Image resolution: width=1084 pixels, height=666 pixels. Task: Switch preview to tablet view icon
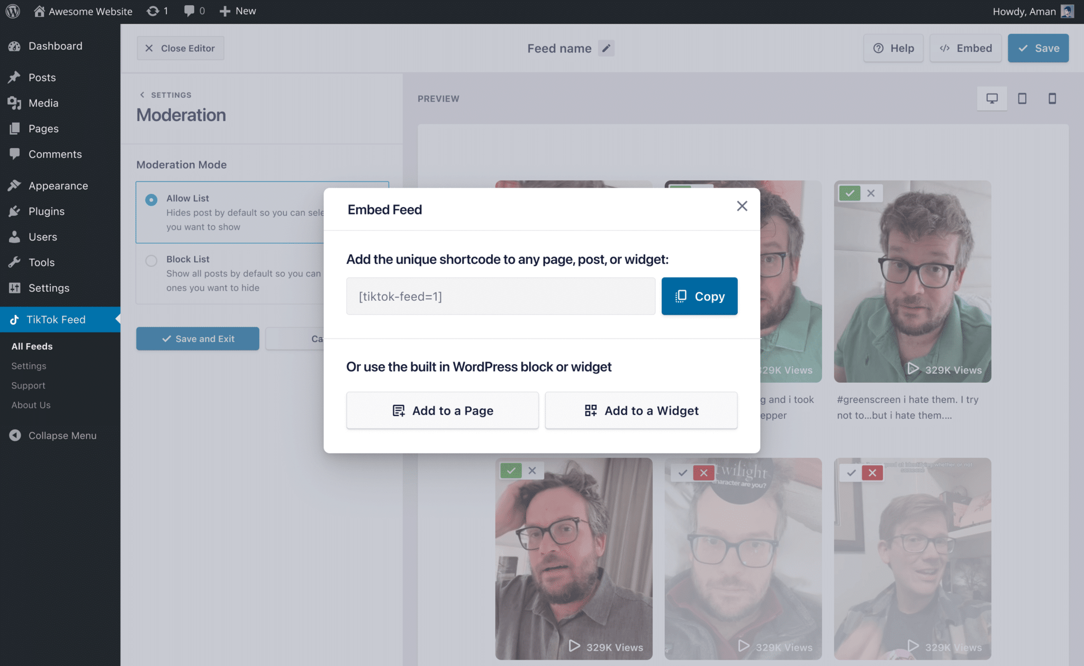(1022, 98)
